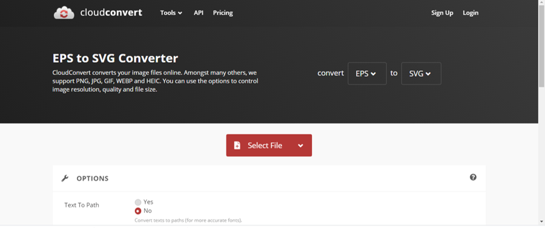Click the Select File button

pos(269,145)
